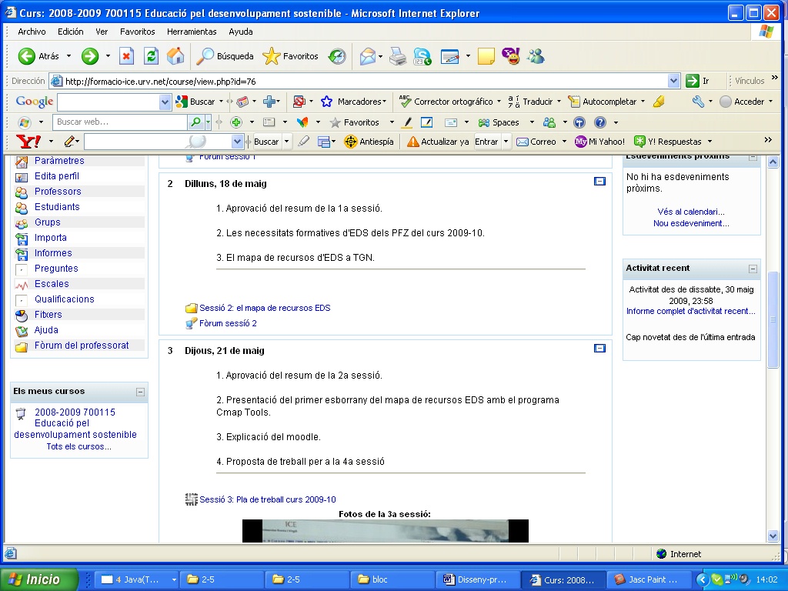Image resolution: width=788 pixels, height=591 pixels.
Task: Click the Print icon in toolbar
Action: click(397, 56)
